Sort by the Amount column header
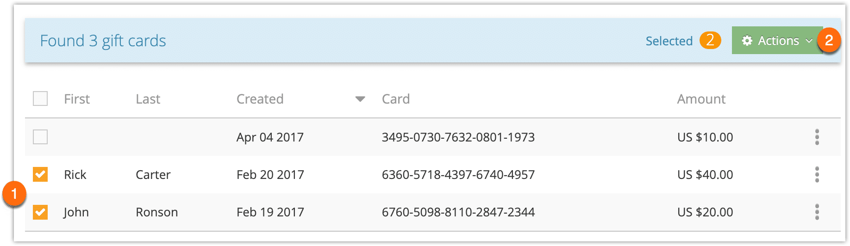 point(701,99)
